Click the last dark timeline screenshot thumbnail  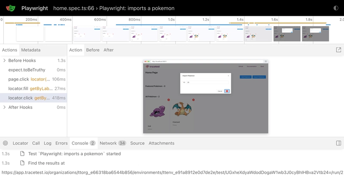point(315,33)
